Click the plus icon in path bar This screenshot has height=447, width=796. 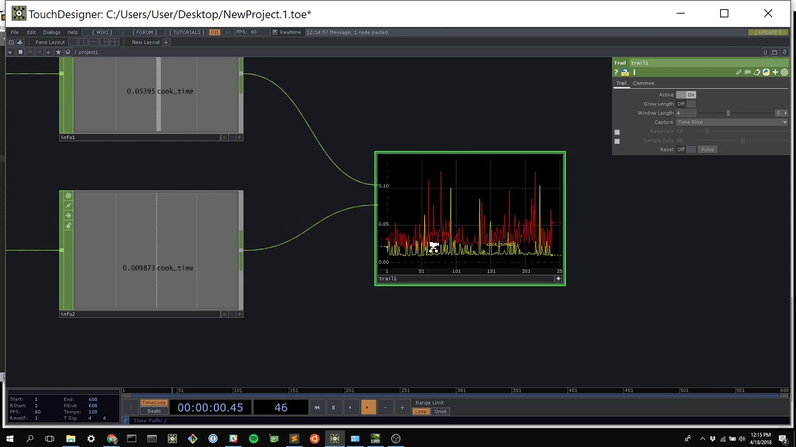[x=49, y=52]
